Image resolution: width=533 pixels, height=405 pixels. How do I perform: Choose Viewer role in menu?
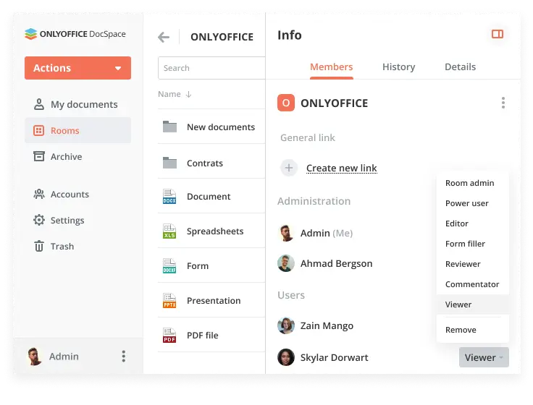[x=472, y=304]
